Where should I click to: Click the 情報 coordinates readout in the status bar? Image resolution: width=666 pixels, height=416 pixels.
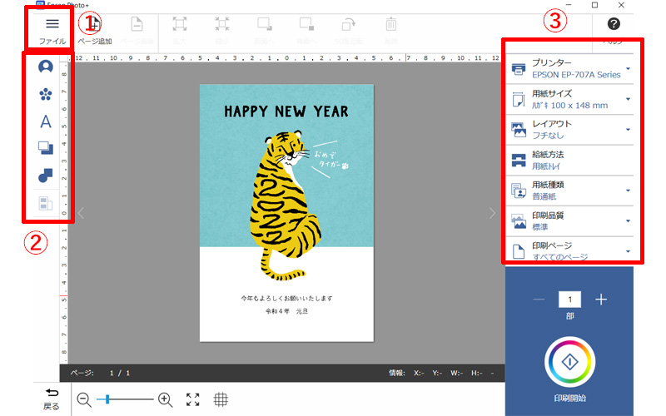[x=442, y=373]
